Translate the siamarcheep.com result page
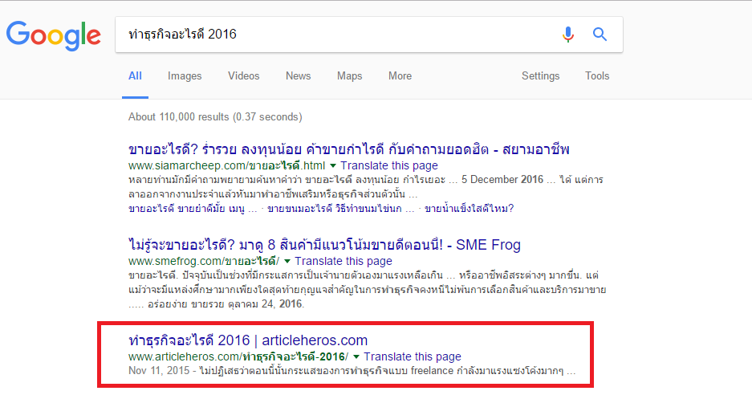752x395 pixels. (x=389, y=165)
